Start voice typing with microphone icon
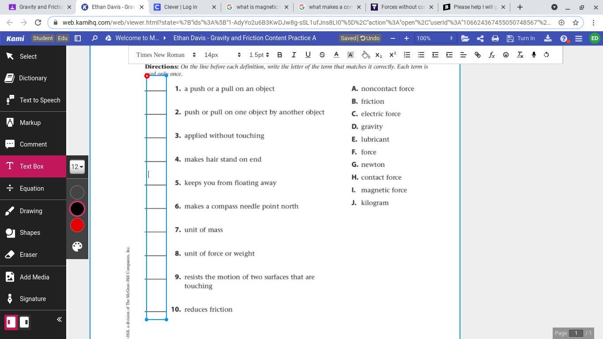This screenshot has height=339, width=603. click(534, 55)
